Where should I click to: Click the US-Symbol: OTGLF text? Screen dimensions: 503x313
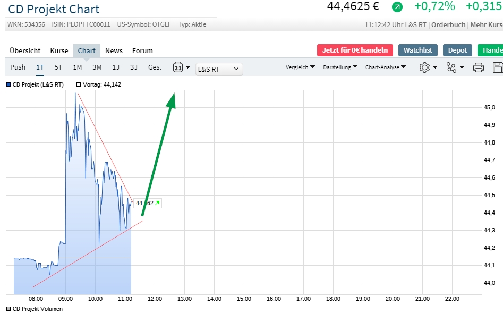pyautogui.click(x=144, y=24)
